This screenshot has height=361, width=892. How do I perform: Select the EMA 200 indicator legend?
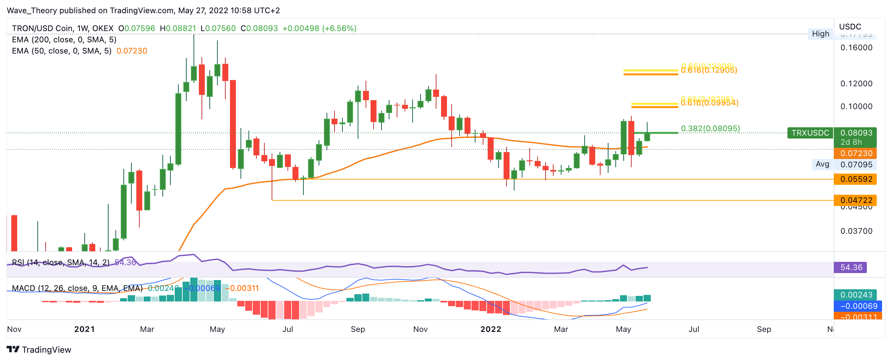(64, 40)
